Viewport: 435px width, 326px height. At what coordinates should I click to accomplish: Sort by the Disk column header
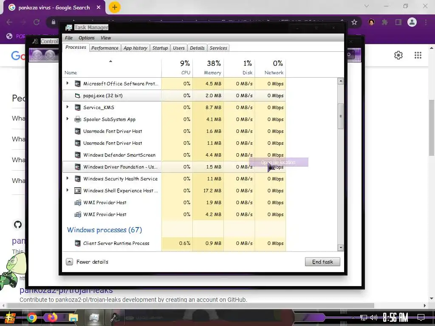tap(239, 67)
